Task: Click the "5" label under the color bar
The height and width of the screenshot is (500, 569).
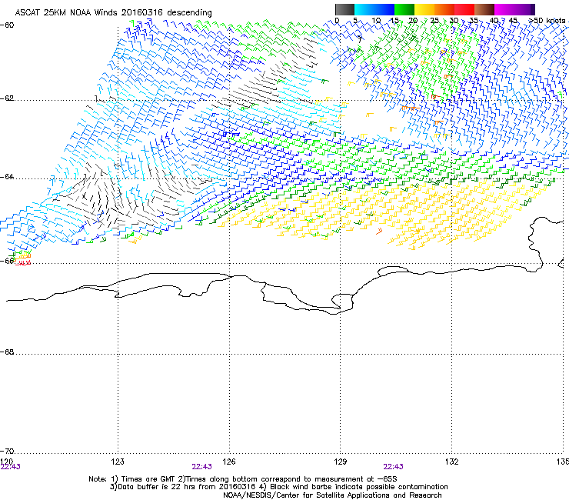Action: (355, 21)
